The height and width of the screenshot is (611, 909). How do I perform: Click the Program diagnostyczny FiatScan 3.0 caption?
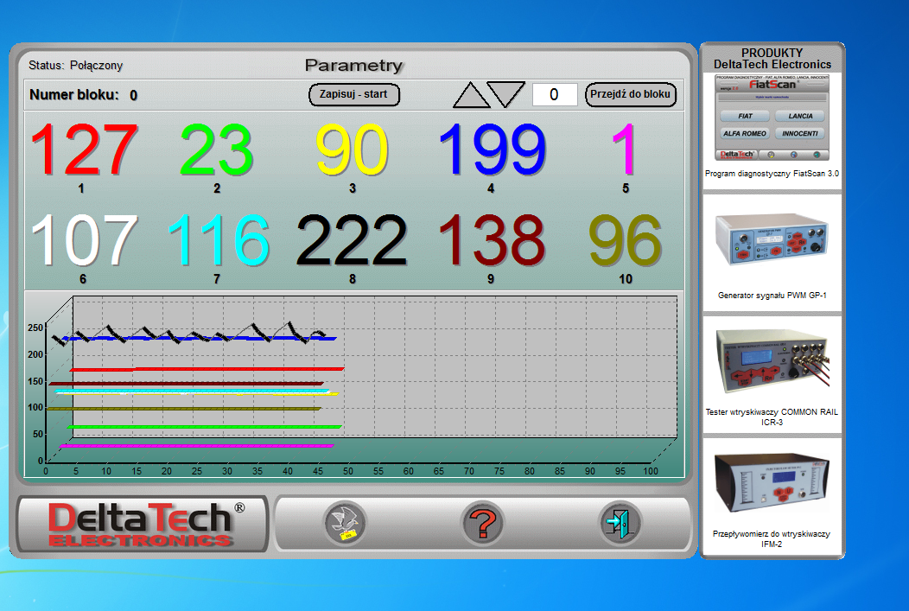point(772,174)
